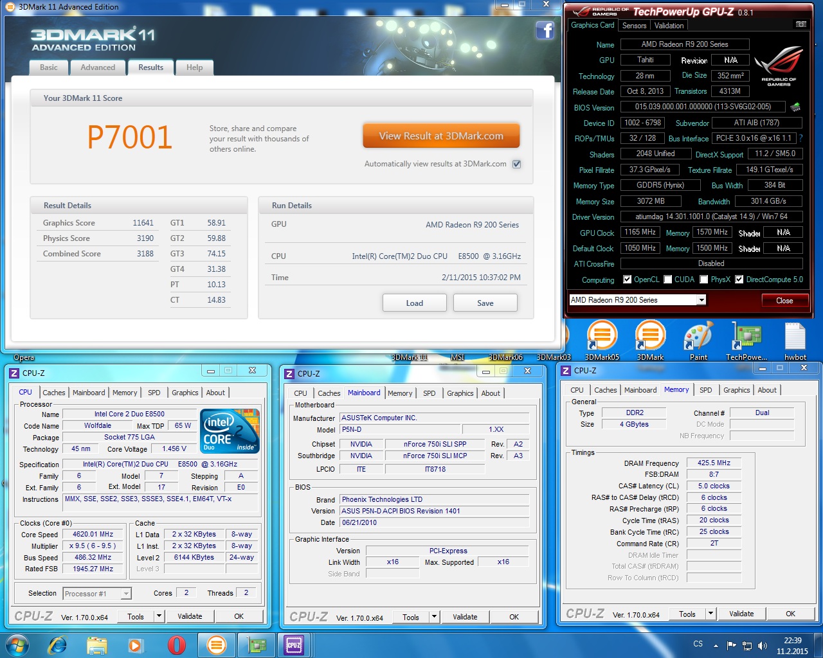Click the Facebook share icon in 3DMark
The height and width of the screenshot is (658, 823).
[x=545, y=30]
